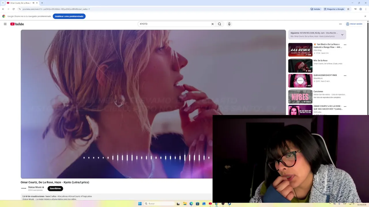Click the search magnifier button
The image size is (369, 207).
pos(219,24)
